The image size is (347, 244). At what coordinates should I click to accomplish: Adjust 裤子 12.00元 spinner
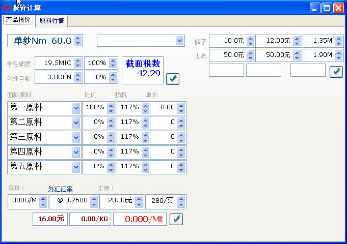tap(297, 41)
